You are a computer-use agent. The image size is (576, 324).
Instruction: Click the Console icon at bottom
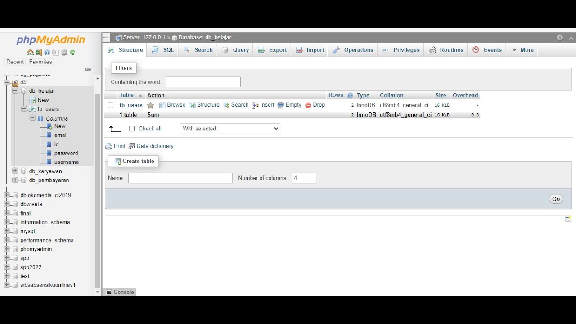(108, 292)
